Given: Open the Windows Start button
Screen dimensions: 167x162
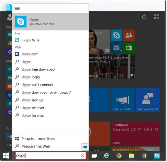Looking at the screenshot, I should [x=6, y=156].
